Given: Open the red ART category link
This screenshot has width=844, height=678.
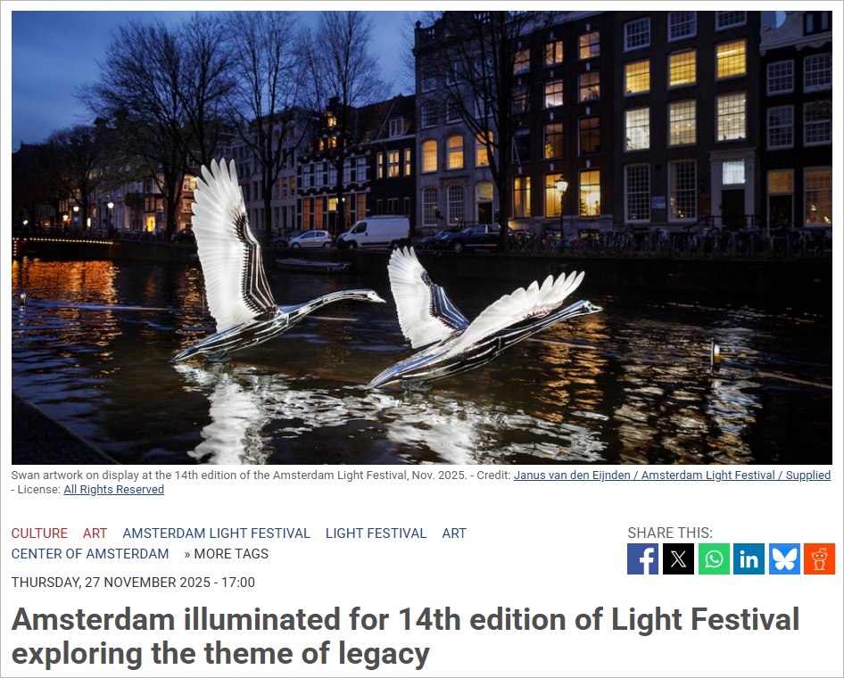Looking at the screenshot, I should tap(95, 533).
